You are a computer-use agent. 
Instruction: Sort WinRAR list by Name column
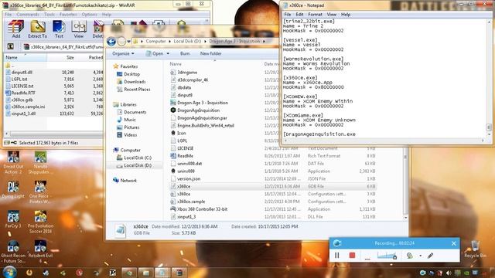[26, 57]
